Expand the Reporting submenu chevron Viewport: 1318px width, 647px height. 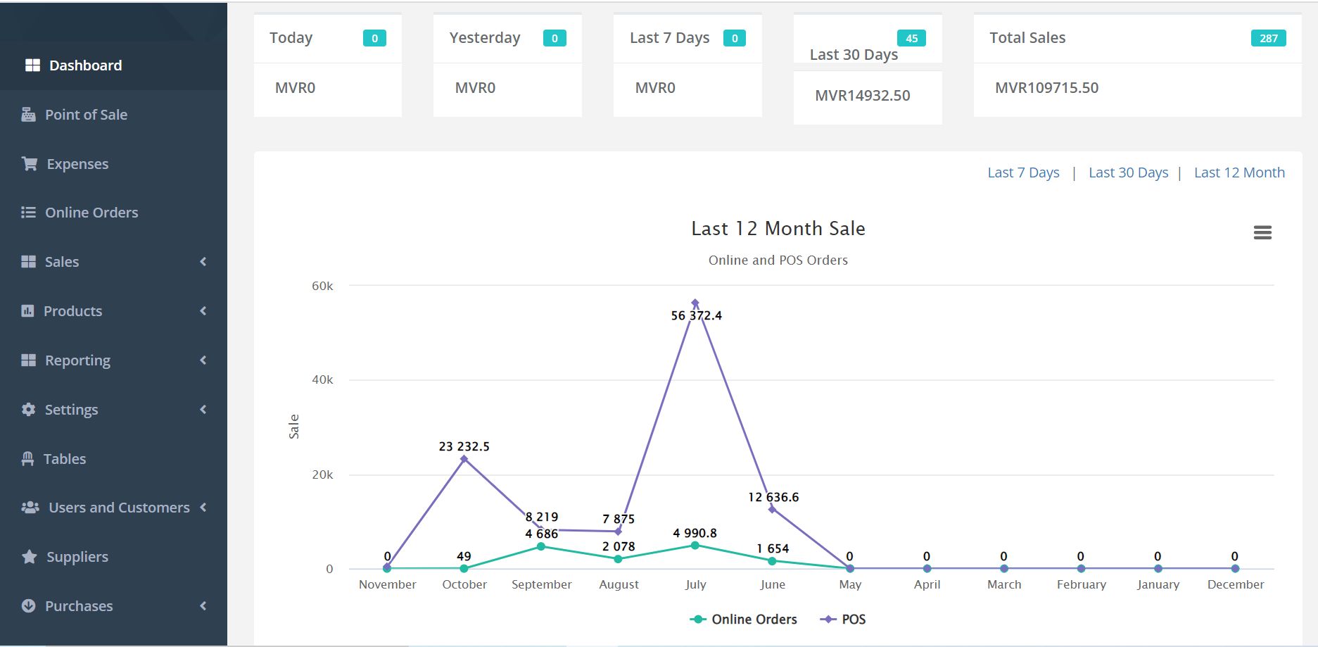click(203, 360)
